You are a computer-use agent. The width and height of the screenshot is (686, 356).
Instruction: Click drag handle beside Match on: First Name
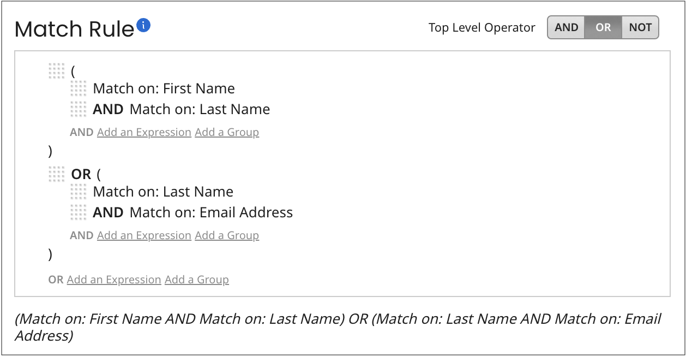click(79, 88)
